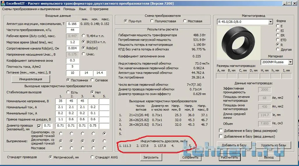Select the Мостовая converter scheme

pos(185,21)
